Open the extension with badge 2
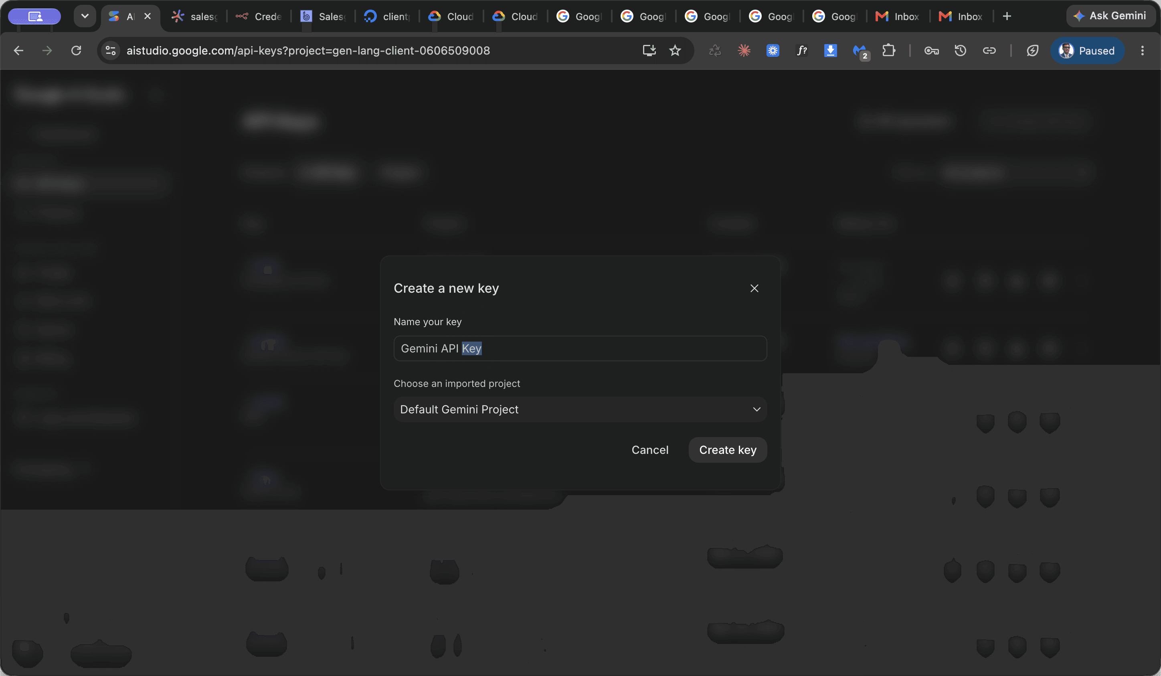This screenshot has width=1161, height=676. [860, 52]
